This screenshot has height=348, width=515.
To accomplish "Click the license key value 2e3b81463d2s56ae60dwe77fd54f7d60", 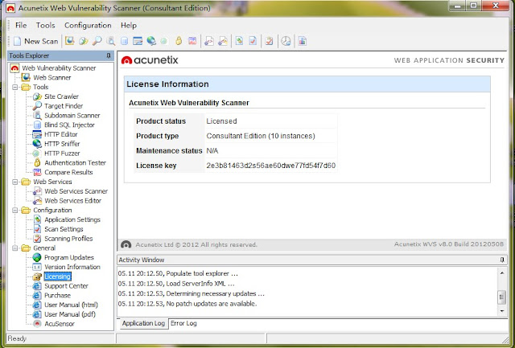I will [x=271, y=166].
